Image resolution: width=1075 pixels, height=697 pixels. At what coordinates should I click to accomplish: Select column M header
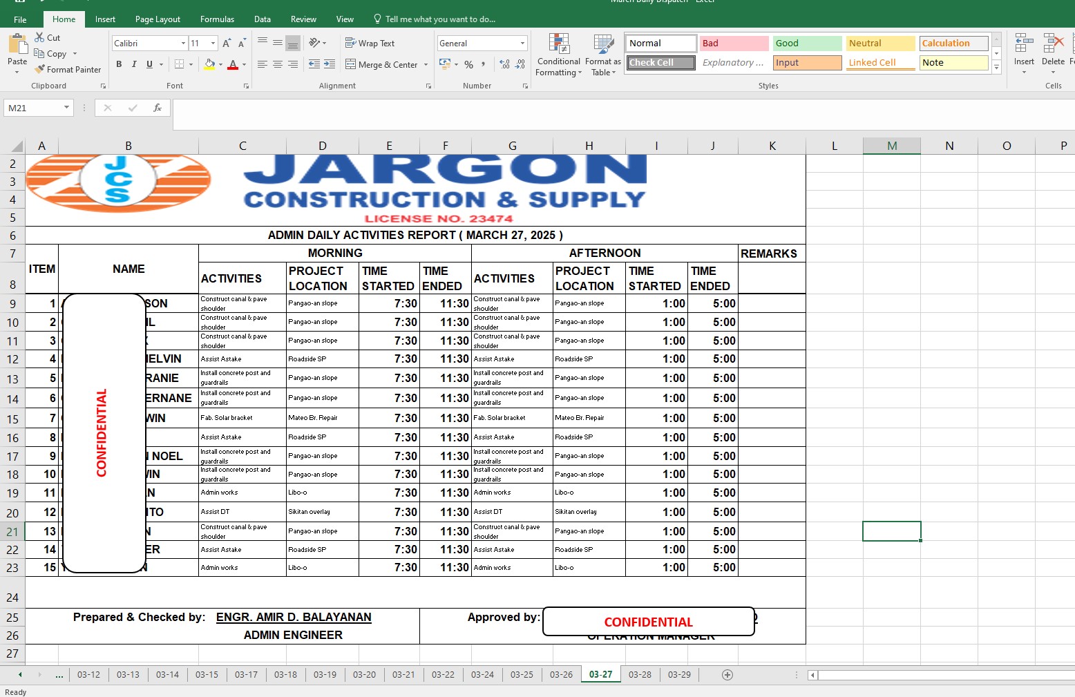[x=892, y=146]
